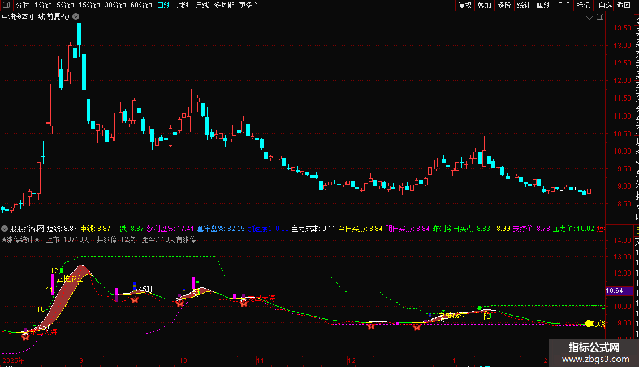Click the yellow 阳 signal label in January
The height and width of the screenshot is (367, 639).
(487, 317)
